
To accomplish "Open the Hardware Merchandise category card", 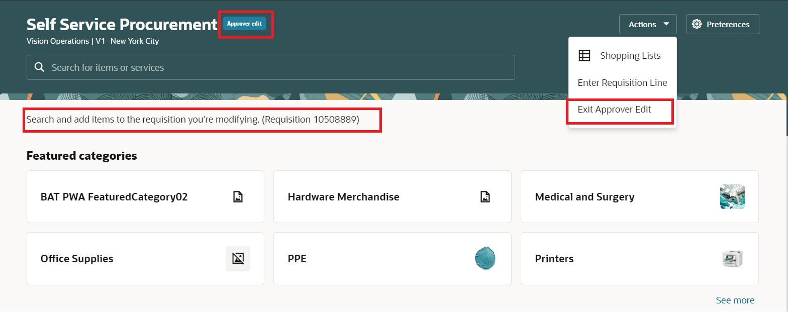I will (392, 197).
